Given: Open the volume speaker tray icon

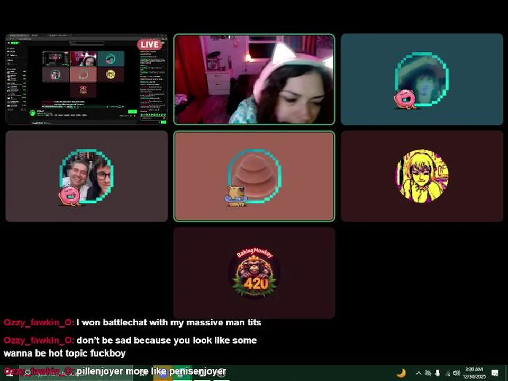Looking at the screenshot, I should pos(457,373).
